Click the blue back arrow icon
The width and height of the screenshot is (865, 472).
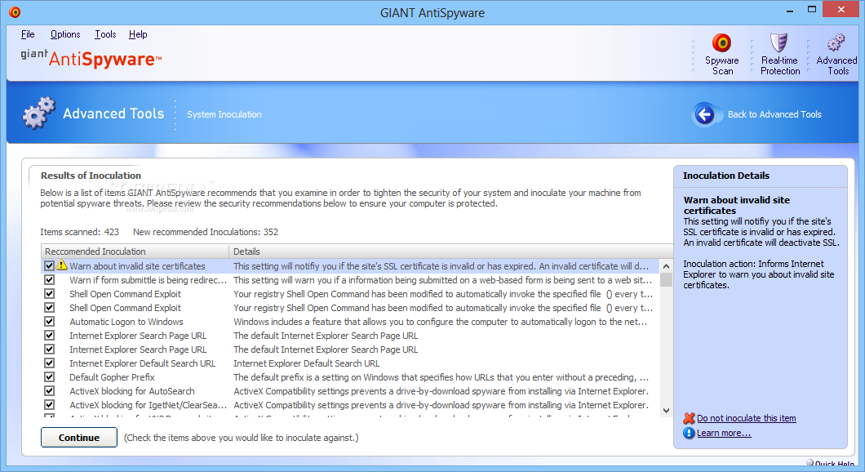704,114
